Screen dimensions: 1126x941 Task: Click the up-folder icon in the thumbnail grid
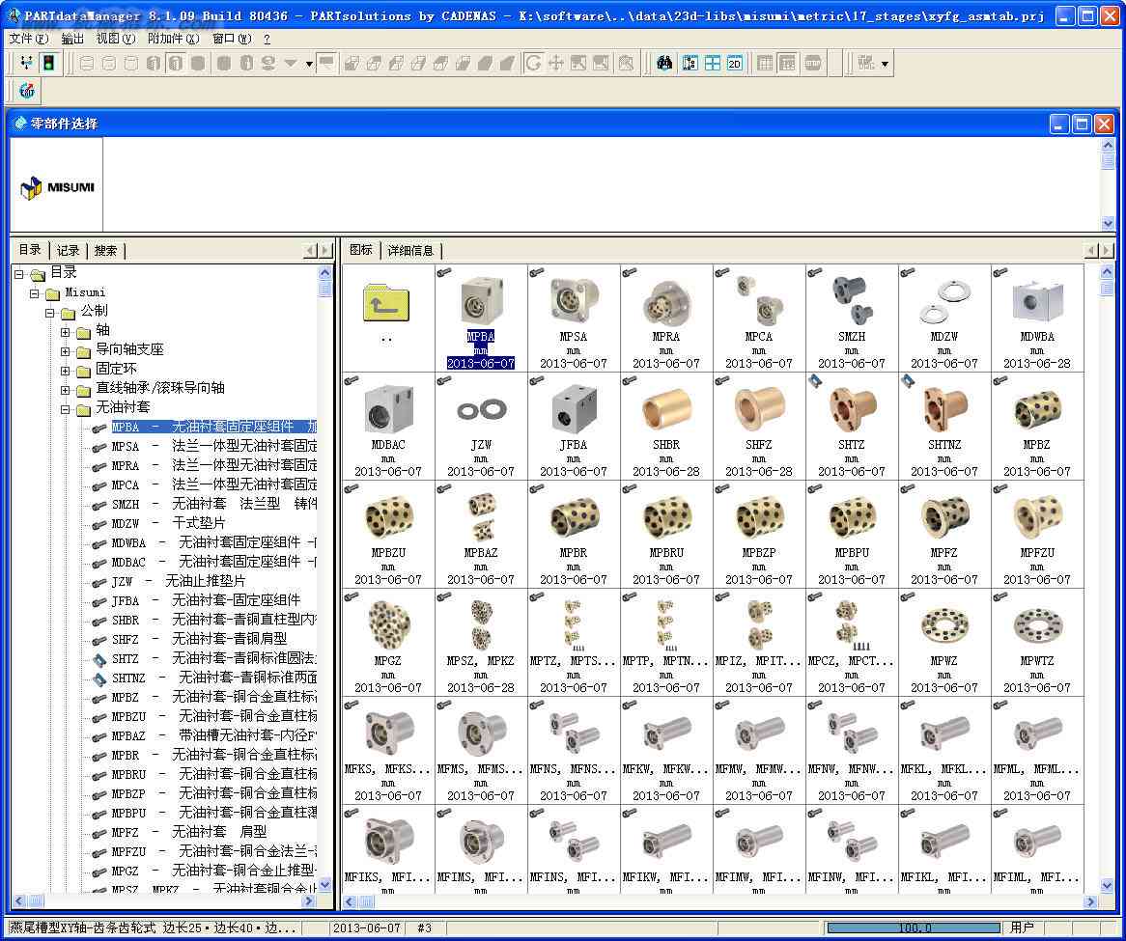386,303
